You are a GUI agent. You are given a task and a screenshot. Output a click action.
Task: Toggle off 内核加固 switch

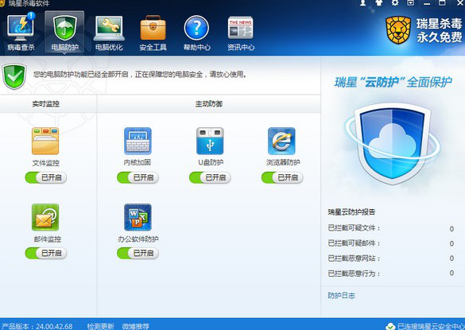point(138,177)
